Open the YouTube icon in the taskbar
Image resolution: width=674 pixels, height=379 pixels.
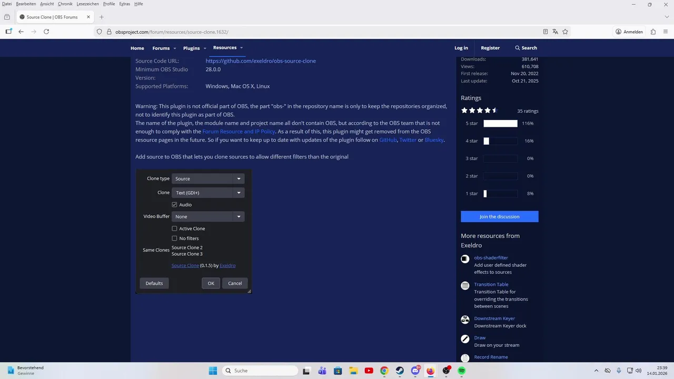click(x=369, y=371)
